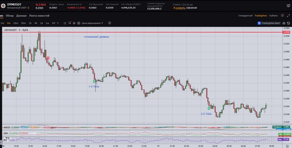
Task: Click the сигнальный уровень text annotation
Action: pyautogui.click(x=96, y=37)
